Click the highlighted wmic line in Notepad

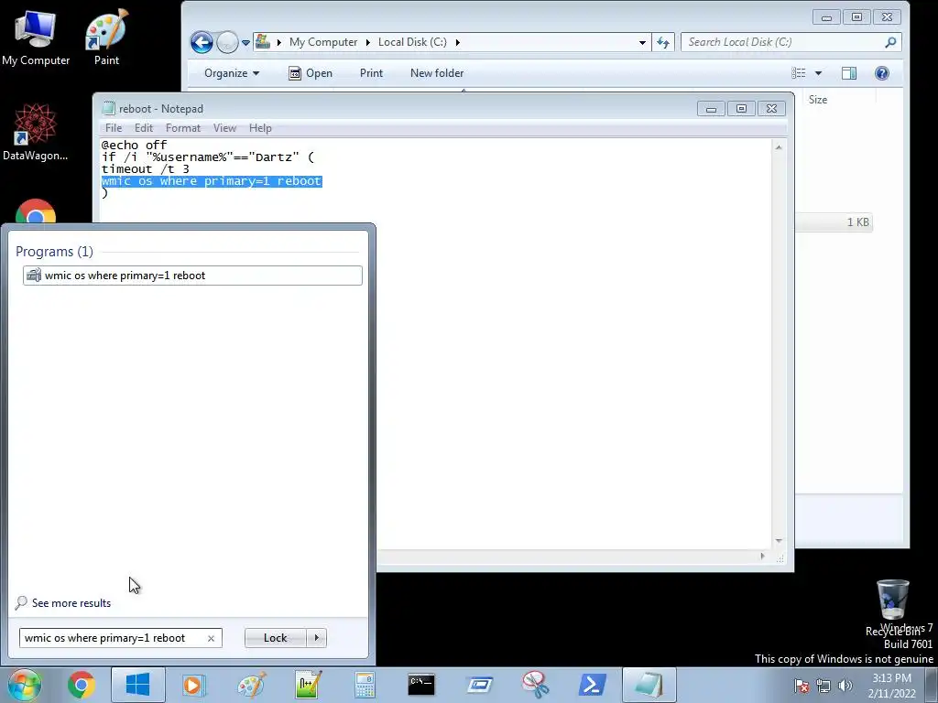(x=212, y=181)
